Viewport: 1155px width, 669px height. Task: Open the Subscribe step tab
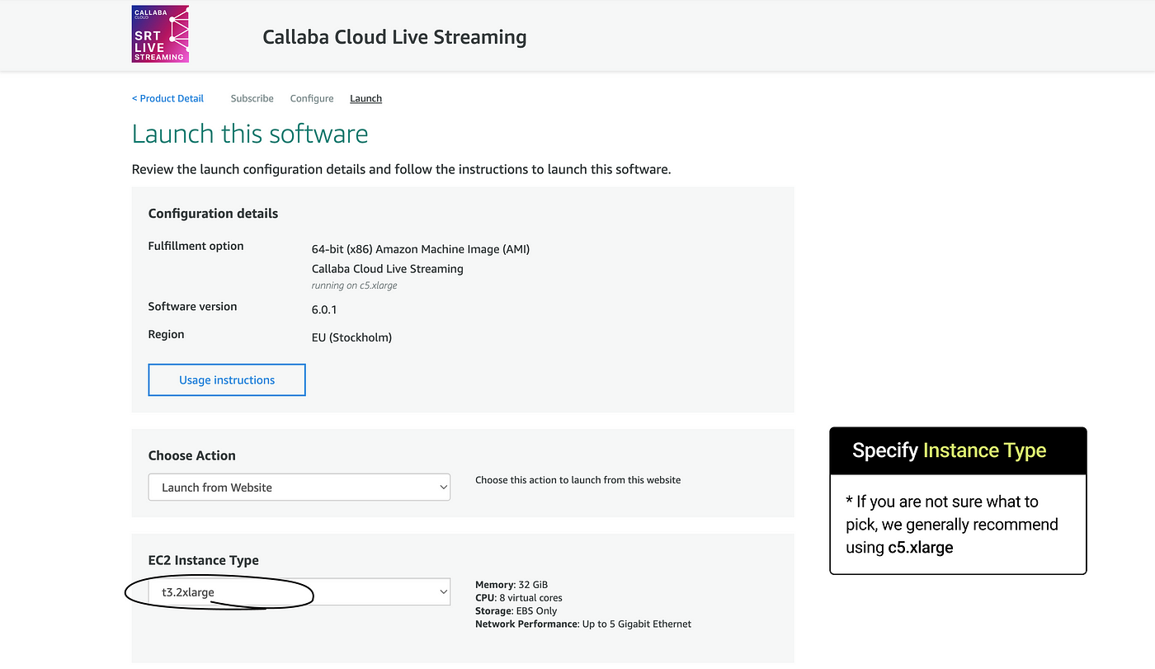click(x=252, y=98)
